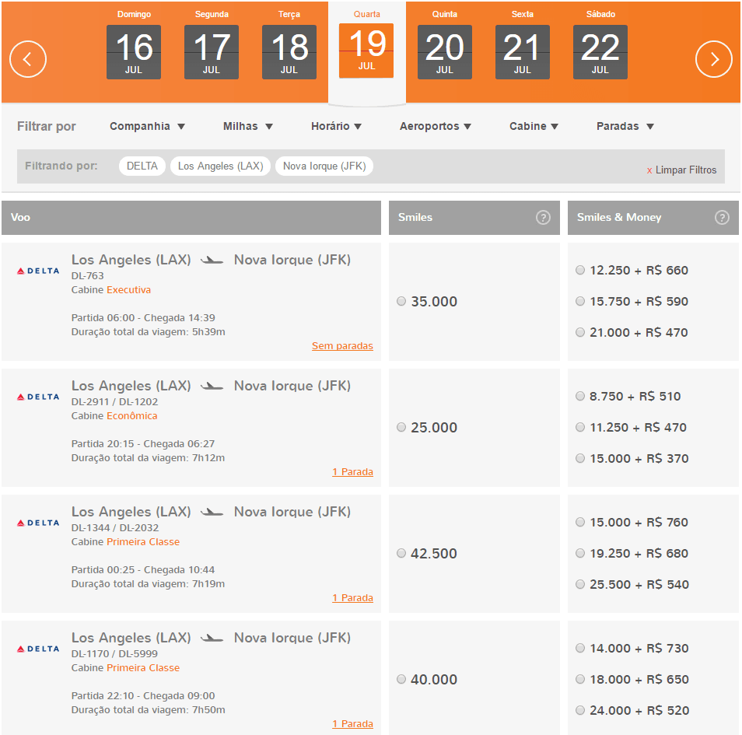
Task: Go to next week with right arrow
Action: (713, 59)
